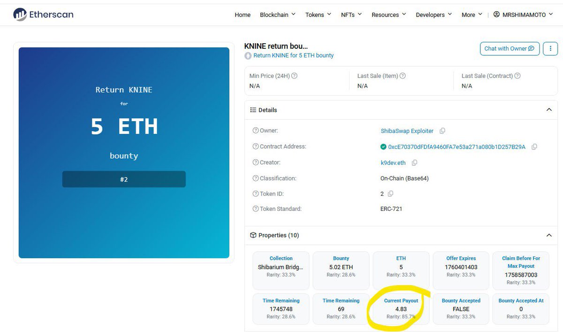Copy the k9dev.eth creator address
Screen dimensions: 563x332
point(414,163)
